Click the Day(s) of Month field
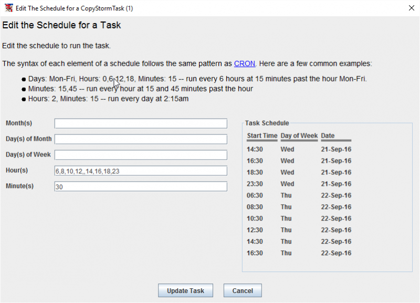 click(141, 139)
